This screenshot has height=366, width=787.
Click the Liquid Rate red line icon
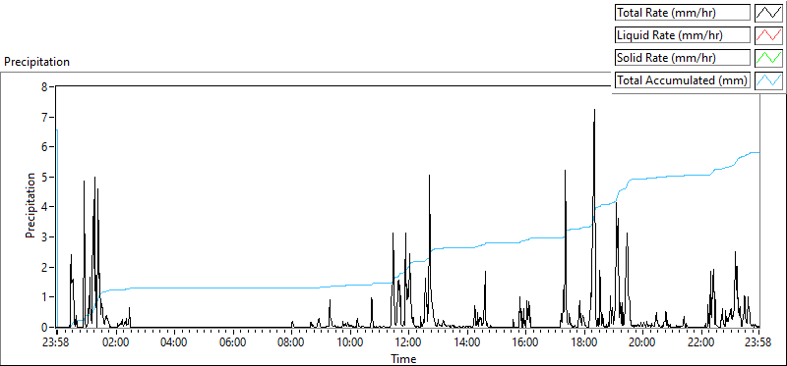click(769, 35)
